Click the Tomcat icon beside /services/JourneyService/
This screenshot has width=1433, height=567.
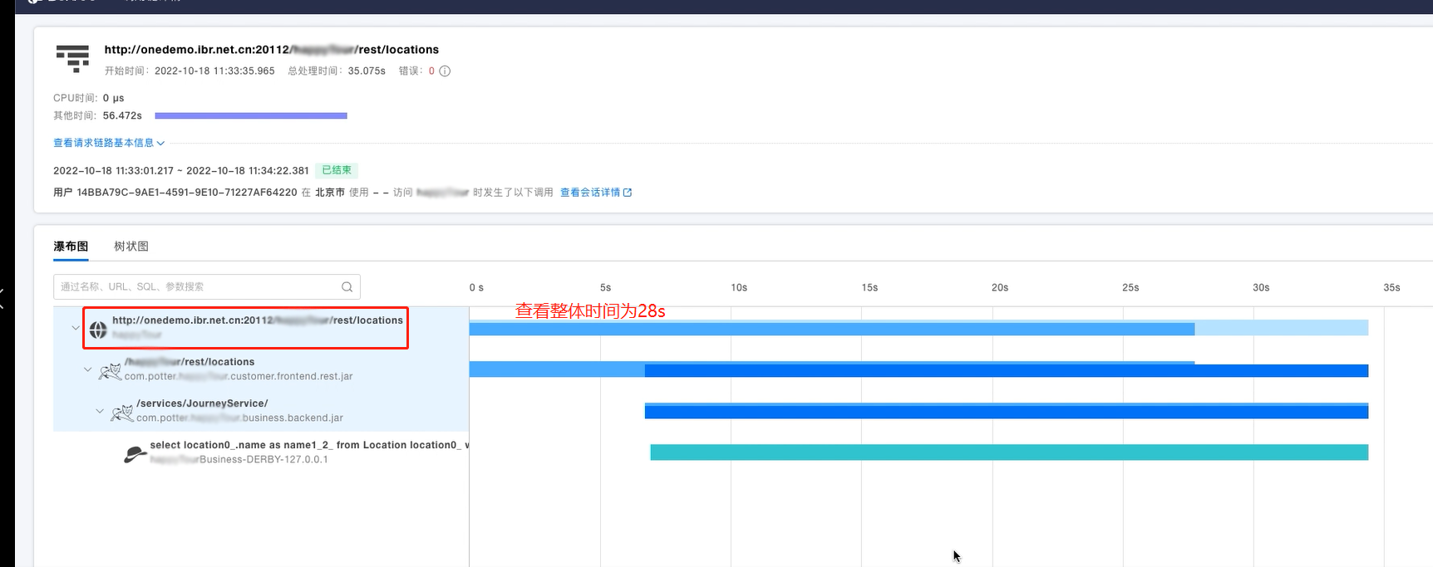point(122,412)
